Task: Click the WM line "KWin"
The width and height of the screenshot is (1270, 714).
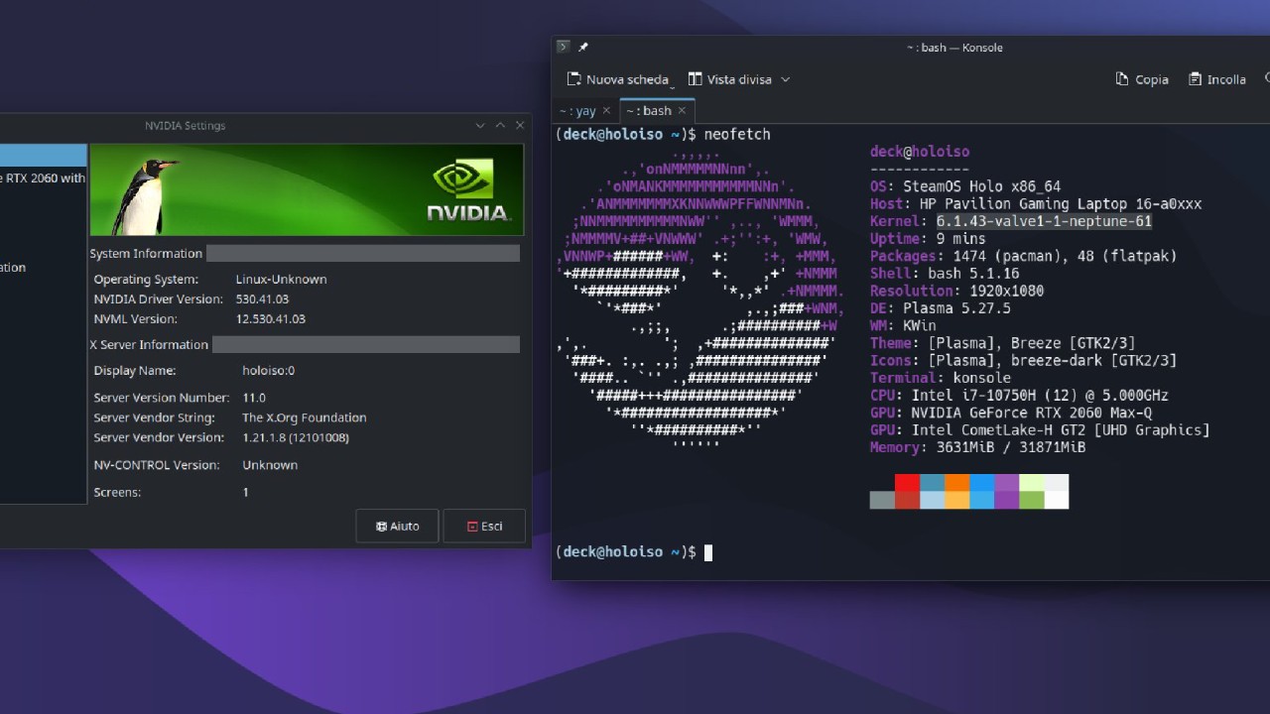Action: tap(903, 325)
